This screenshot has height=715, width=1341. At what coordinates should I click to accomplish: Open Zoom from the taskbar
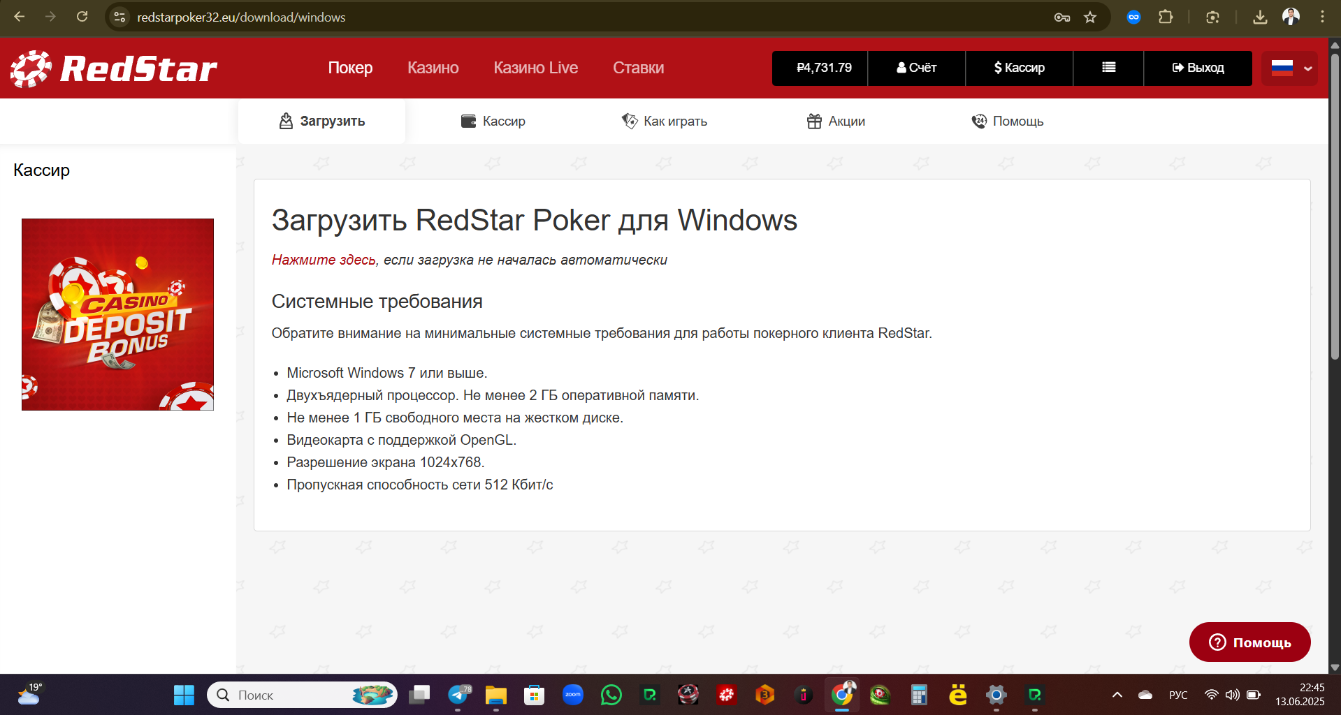point(573,695)
